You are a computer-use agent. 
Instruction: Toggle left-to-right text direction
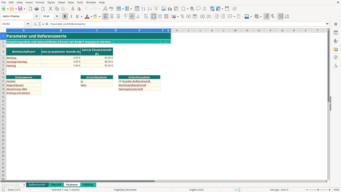click(267, 16)
